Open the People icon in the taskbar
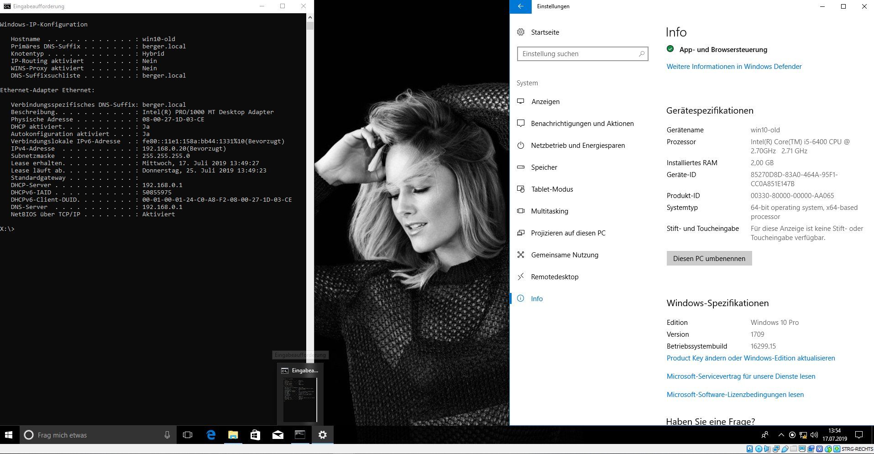Image resolution: width=874 pixels, height=454 pixels. [x=765, y=435]
